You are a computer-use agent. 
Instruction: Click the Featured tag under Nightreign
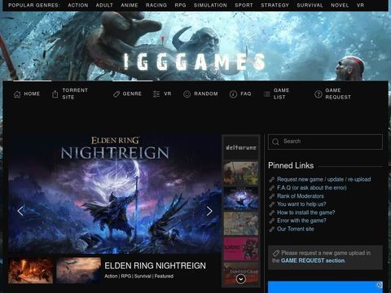click(164, 276)
